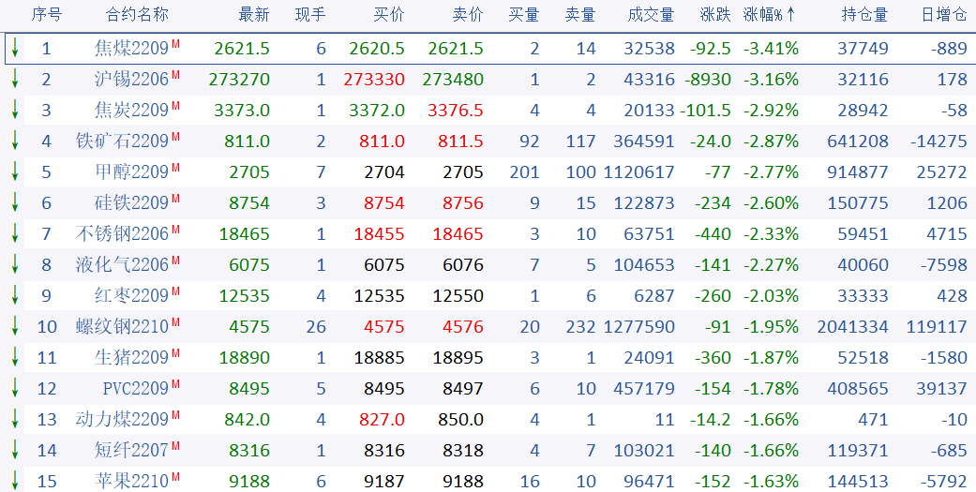
Task: Click the 日增仓 column header
Action: pos(943,14)
